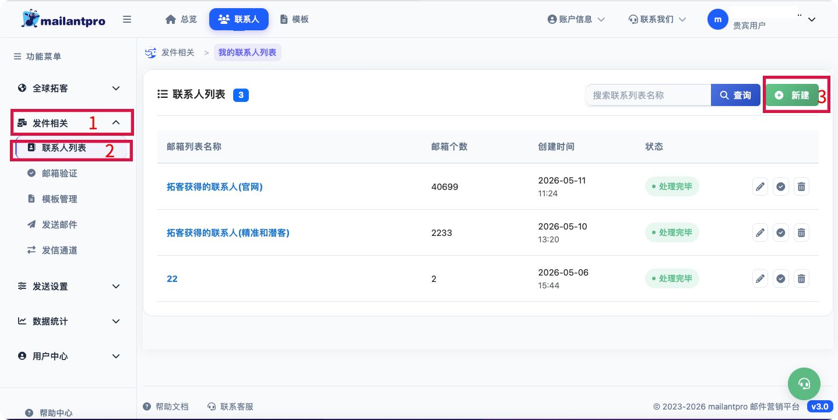The image size is (838, 420).
Task: Click the green 新建 button
Action: click(x=791, y=95)
